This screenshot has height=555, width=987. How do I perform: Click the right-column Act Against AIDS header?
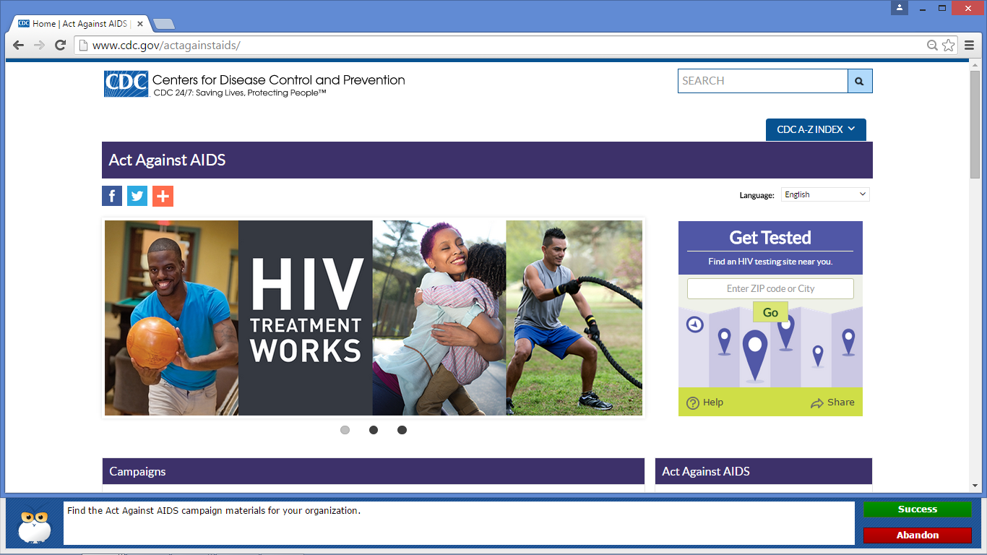tap(764, 471)
